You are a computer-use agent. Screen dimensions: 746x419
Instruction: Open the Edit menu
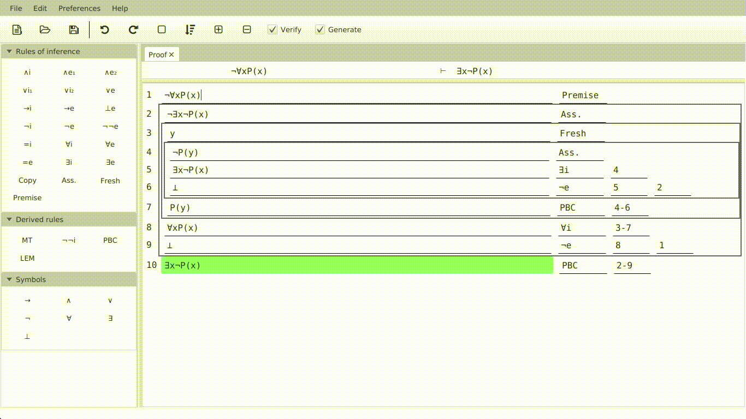tap(40, 8)
